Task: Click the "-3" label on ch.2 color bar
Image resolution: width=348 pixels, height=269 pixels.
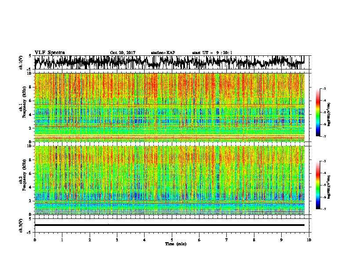Action: click(x=324, y=161)
